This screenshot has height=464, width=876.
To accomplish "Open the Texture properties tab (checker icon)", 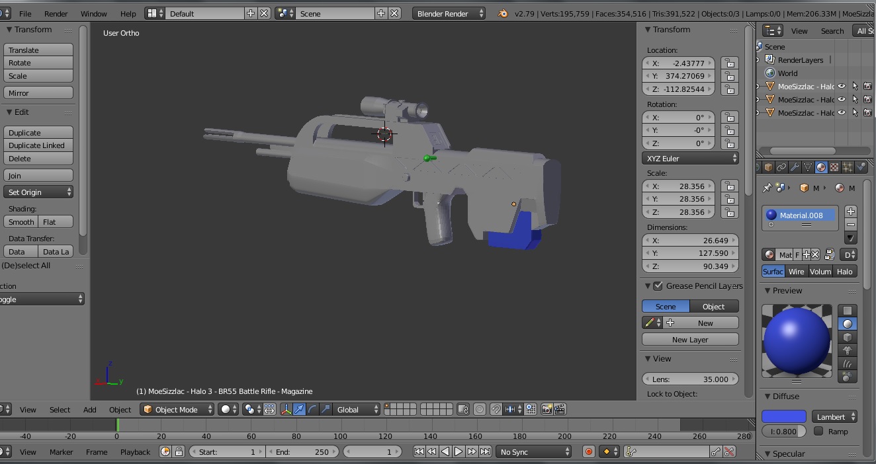I will 834,168.
